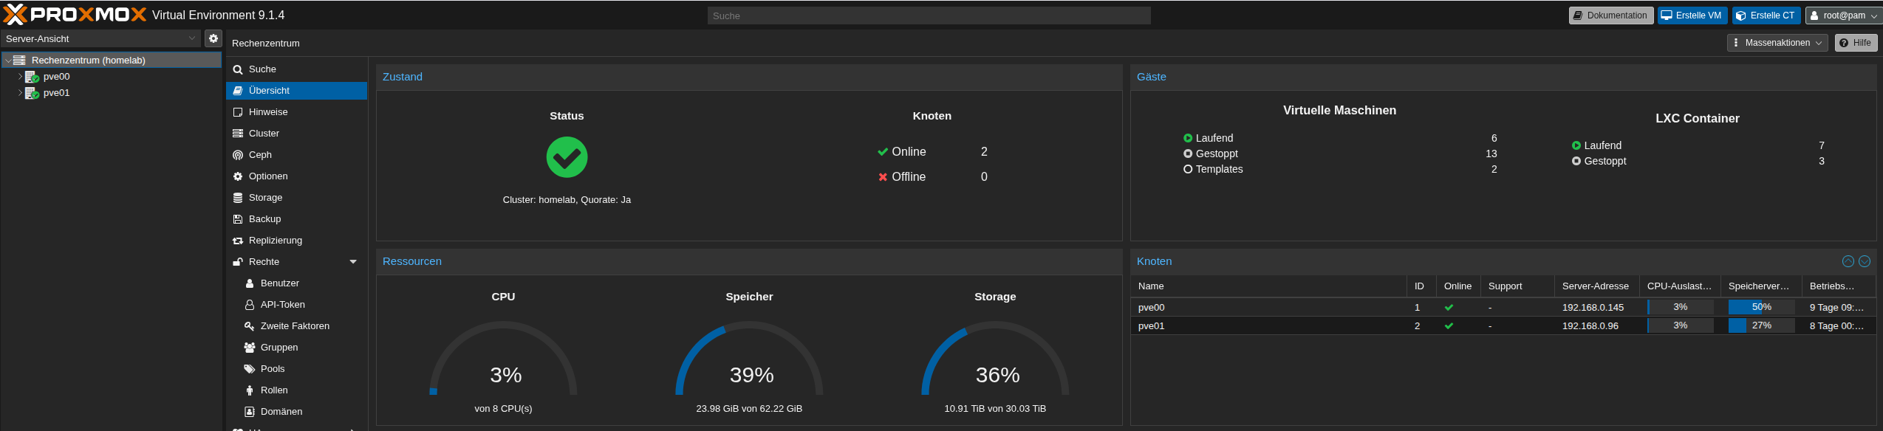The width and height of the screenshot is (1883, 431).
Task: Click the Replizierung icon in sidebar
Action: point(238,241)
